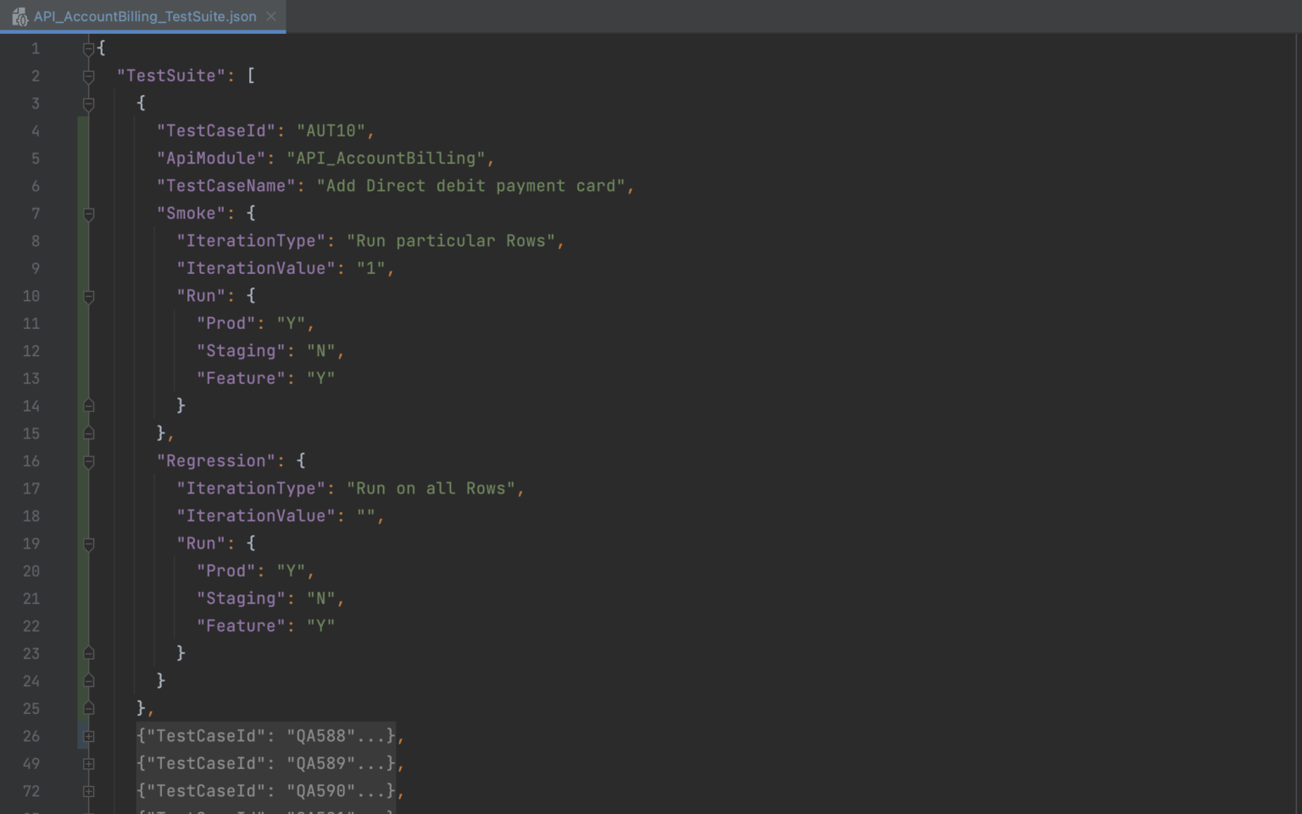Click the green change marker beside line 12

click(x=83, y=351)
